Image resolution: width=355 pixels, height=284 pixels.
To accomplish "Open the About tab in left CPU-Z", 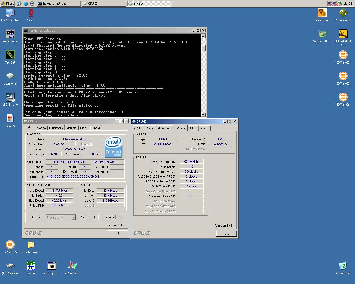I will 96,128.
